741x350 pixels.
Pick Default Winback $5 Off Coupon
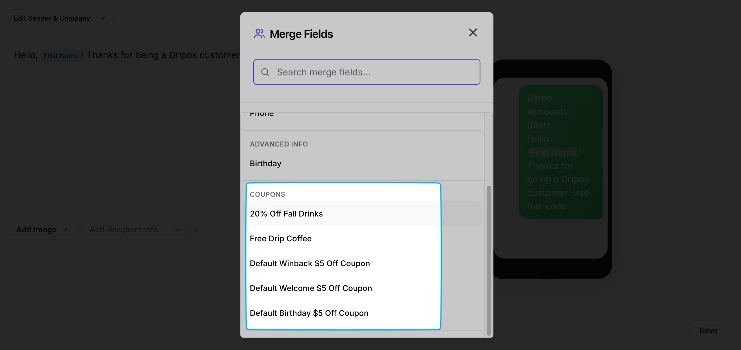click(x=309, y=264)
